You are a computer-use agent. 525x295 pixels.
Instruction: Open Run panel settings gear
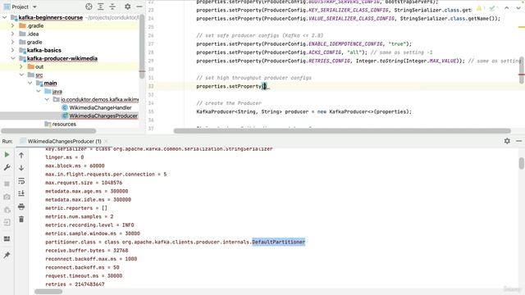(507, 141)
